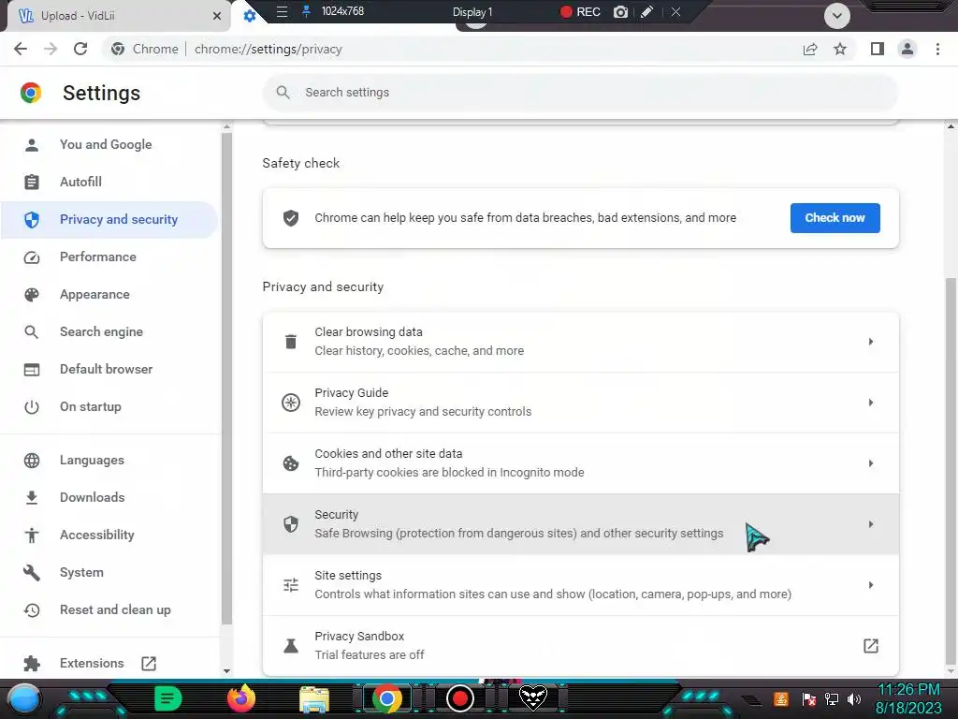Bookmark this page with the star icon
The height and width of the screenshot is (719, 958).
[x=840, y=49]
